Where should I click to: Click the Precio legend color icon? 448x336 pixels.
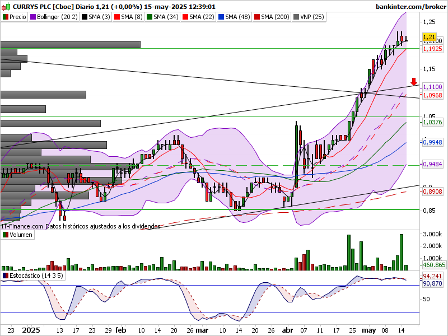click(5, 17)
